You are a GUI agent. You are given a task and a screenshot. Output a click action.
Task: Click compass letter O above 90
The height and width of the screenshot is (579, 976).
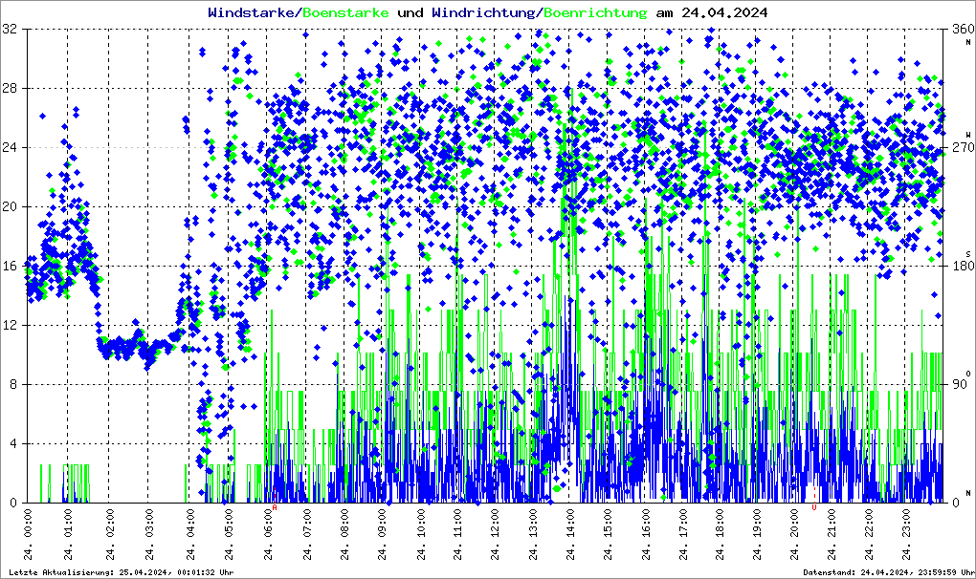pos(968,373)
